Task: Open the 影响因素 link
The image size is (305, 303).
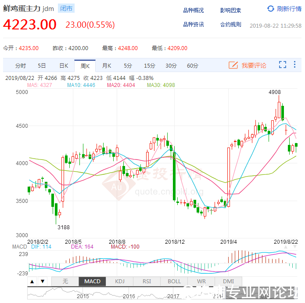Action: [x=230, y=10]
